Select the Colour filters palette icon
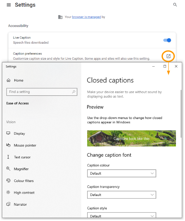The height and width of the screenshot is (221, 185). point(8,181)
